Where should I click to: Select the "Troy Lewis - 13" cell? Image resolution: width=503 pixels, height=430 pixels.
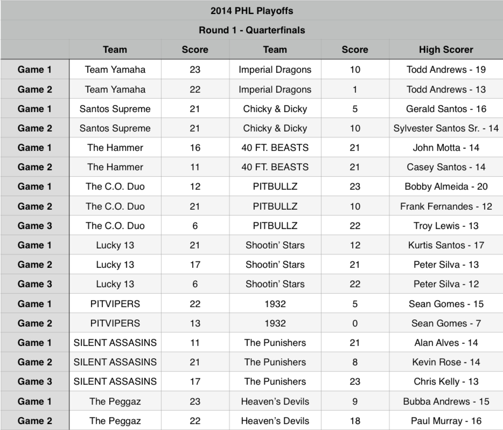(446, 226)
